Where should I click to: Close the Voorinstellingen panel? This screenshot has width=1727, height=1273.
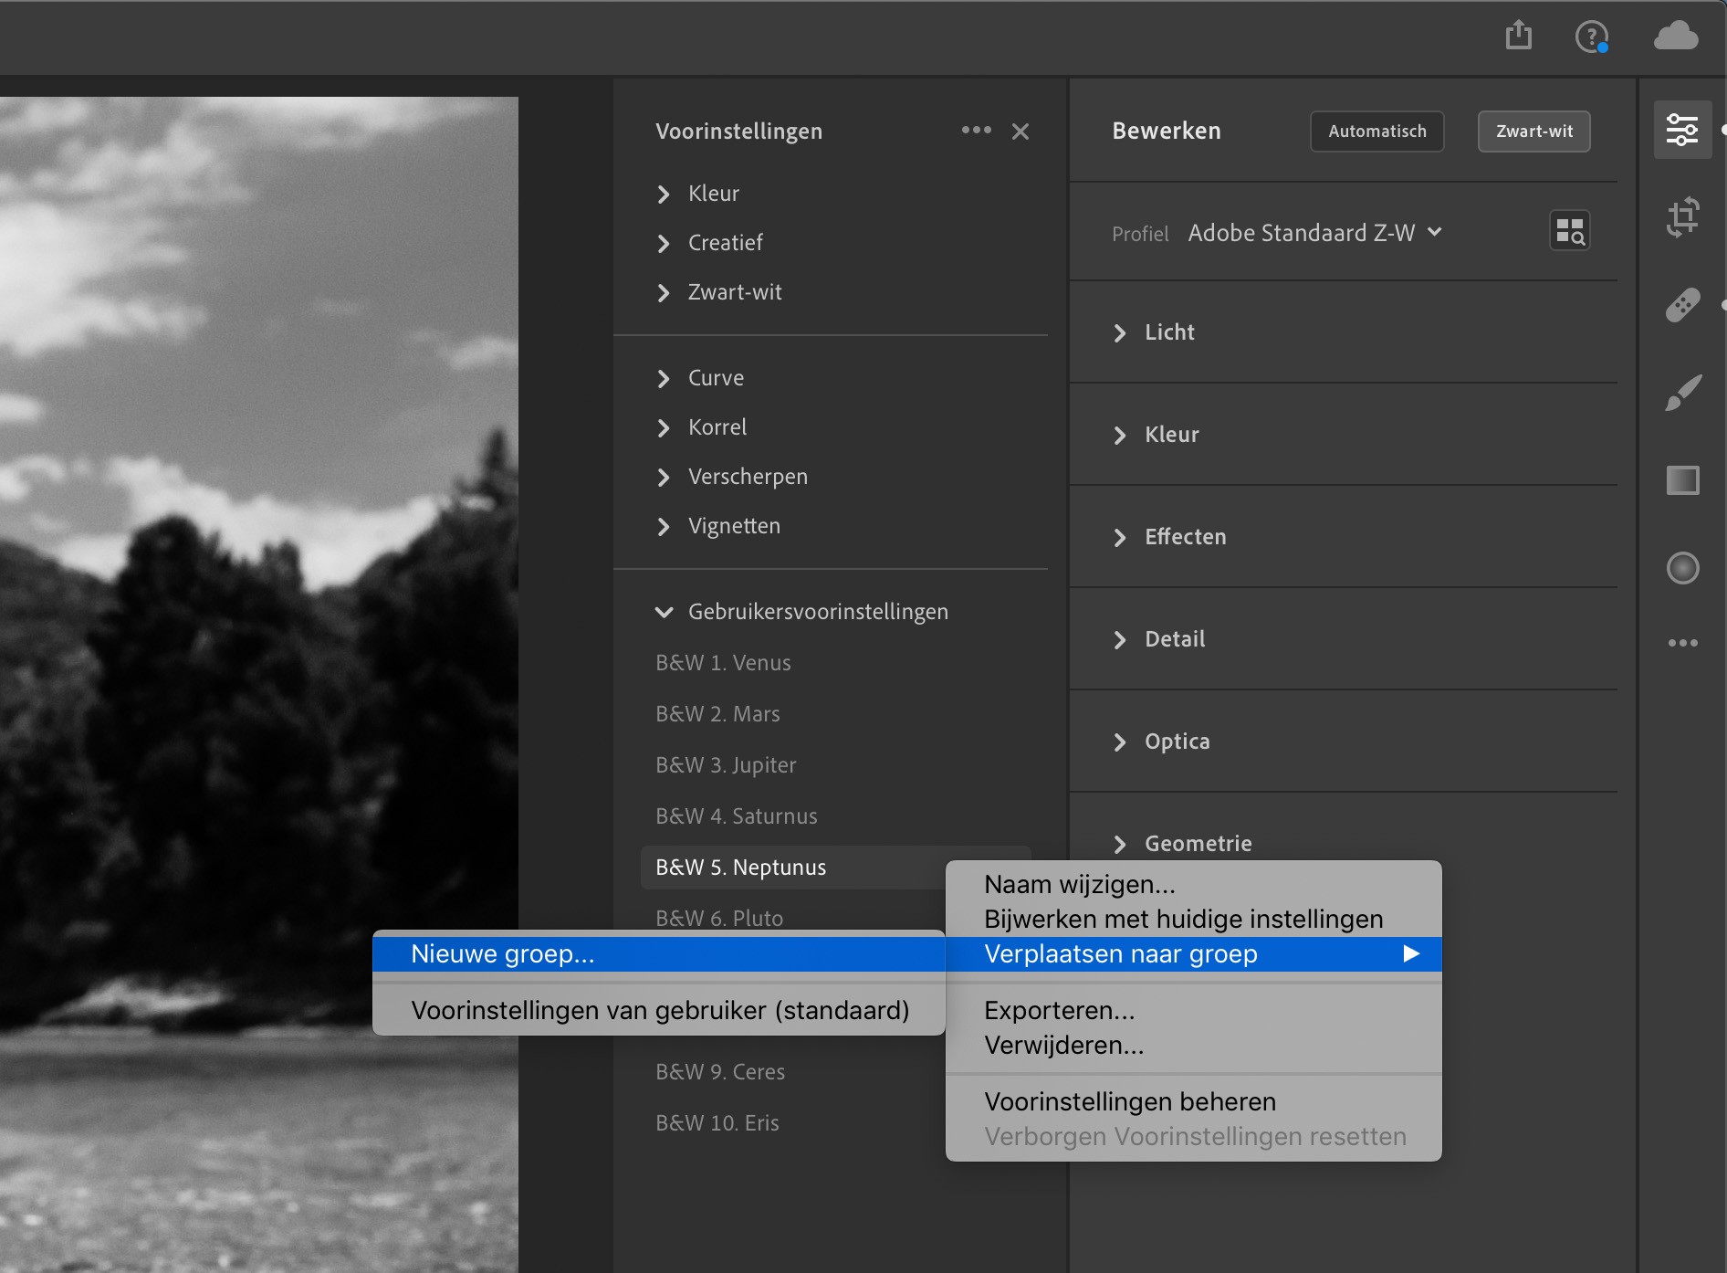click(1020, 132)
